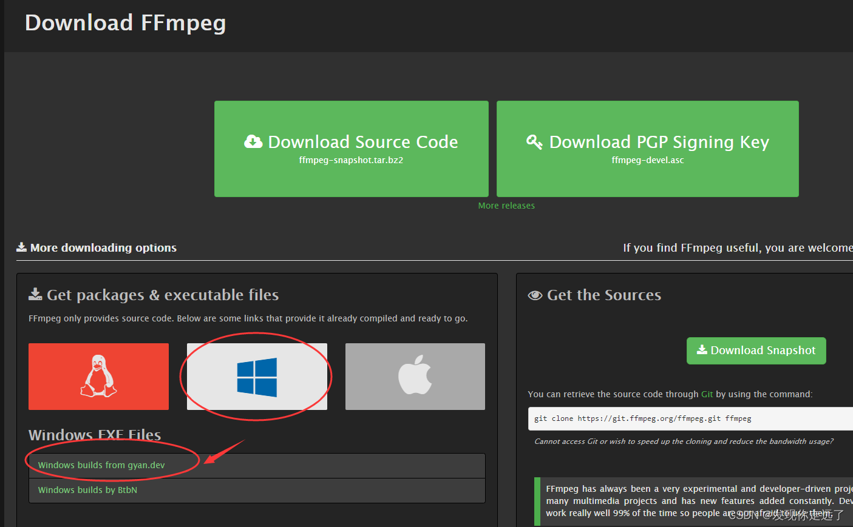Click the Get packages & executable files heading
Image resolution: width=853 pixels, height=527 pixels.
(x=163, y=295)
